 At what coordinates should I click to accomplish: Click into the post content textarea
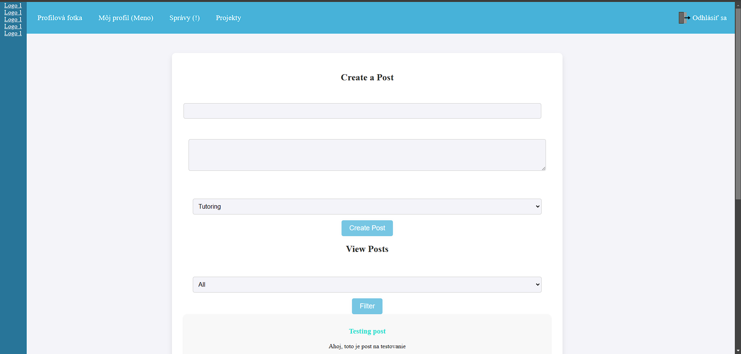click(x=367, y=155)
